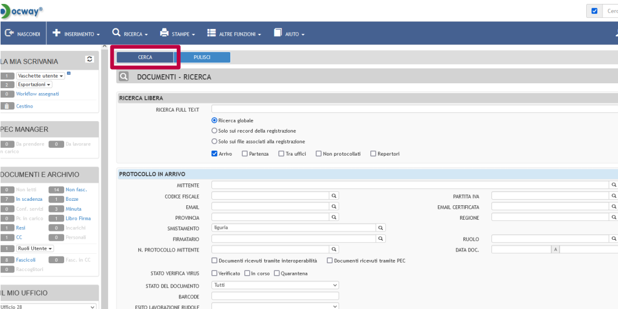
Task: Open the Esportazioni dropdown
Action: (x=35, y=84)
